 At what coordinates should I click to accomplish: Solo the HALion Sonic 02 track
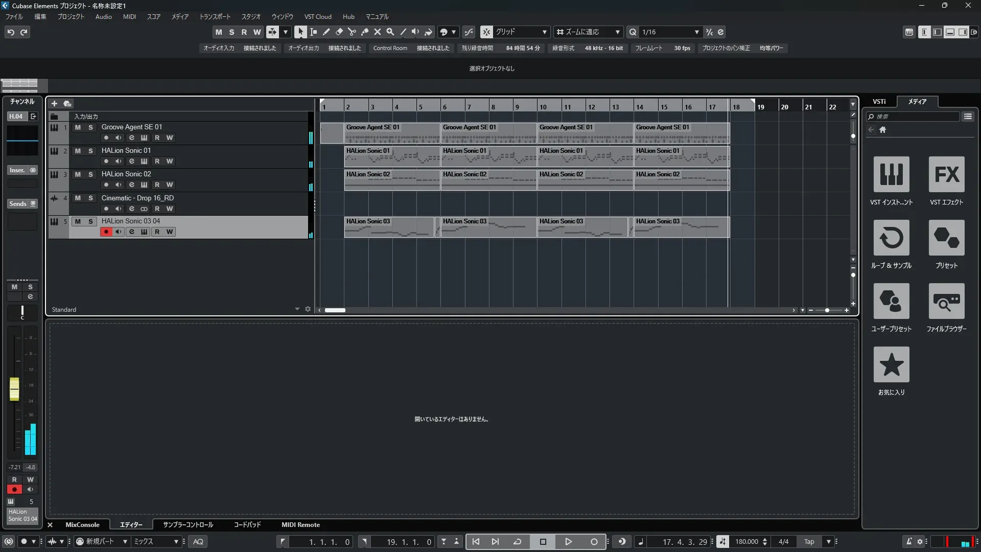coord(90,175)
